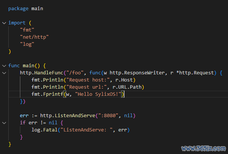Click the www.365jz.com watermark link
The height and width of the screenshot is (154, 228).
[x=204, y=148]
